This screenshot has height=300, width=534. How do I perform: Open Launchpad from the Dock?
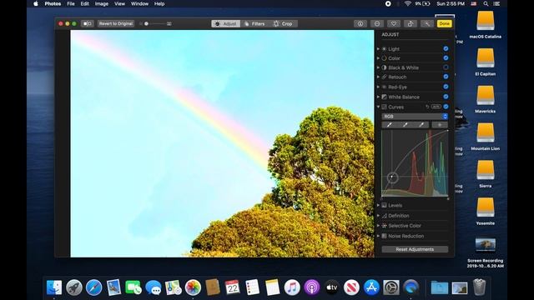point(74,287)
